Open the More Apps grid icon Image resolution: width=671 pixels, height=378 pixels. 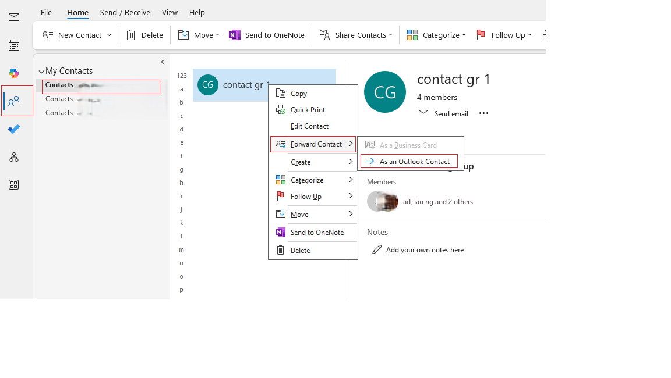coord(14,185)
